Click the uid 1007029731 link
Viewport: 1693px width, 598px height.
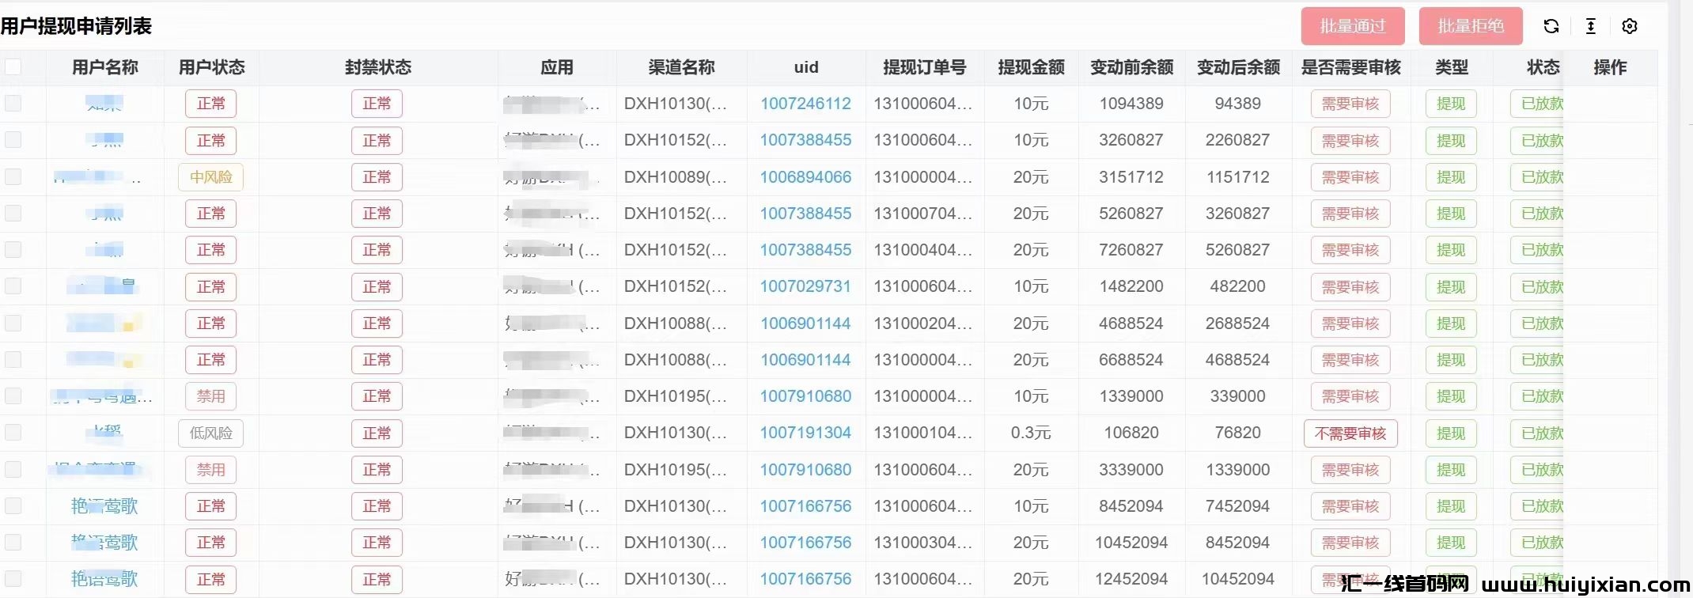(x=805, y=286)
